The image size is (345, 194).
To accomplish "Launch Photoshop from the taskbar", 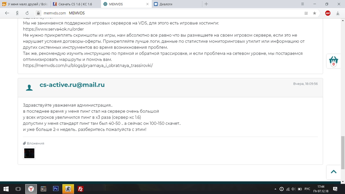I will pos(56,189).
